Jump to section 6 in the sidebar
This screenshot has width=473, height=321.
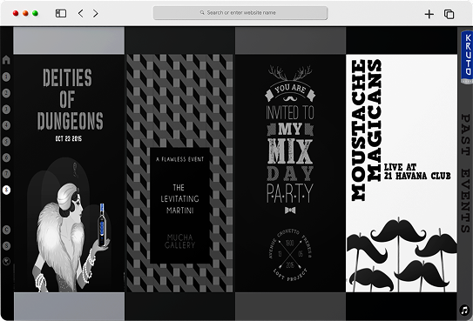click(6, 157)
